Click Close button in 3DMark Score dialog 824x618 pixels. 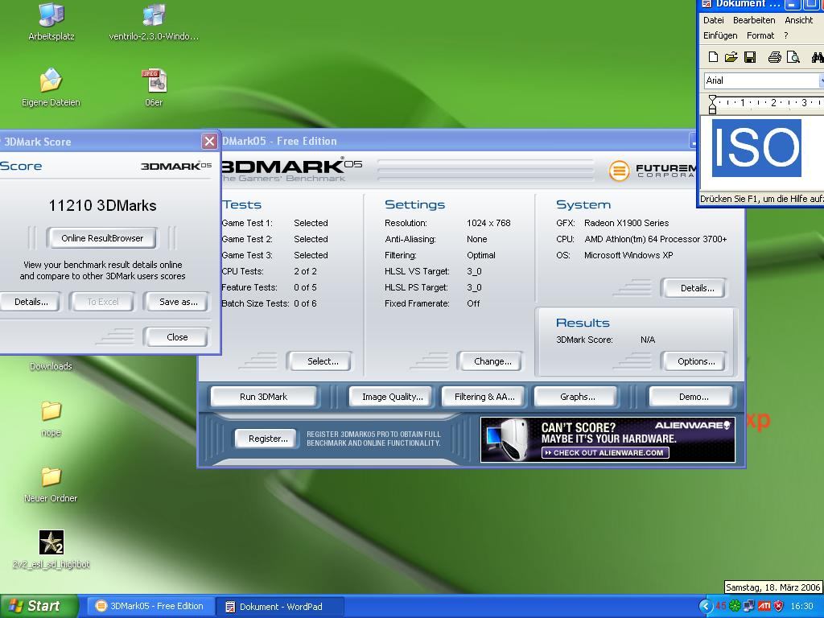pos(177,337)
